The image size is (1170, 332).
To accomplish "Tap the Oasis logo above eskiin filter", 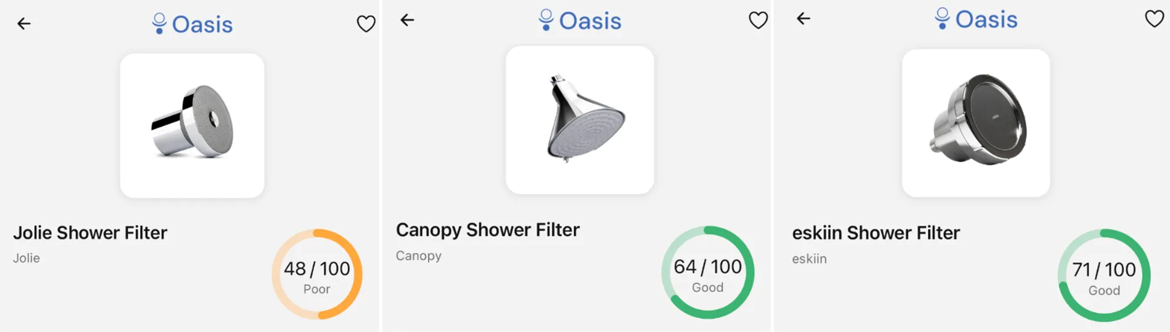I will tap(976, 19).
